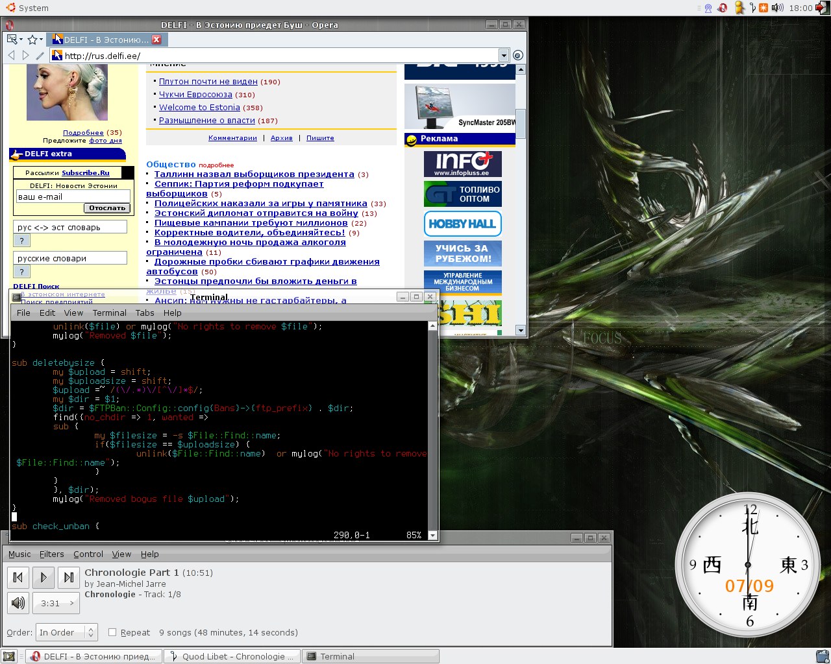831x664 pixels.
Task: Open the Terminal File menu
Action: [x=23, y=313]
